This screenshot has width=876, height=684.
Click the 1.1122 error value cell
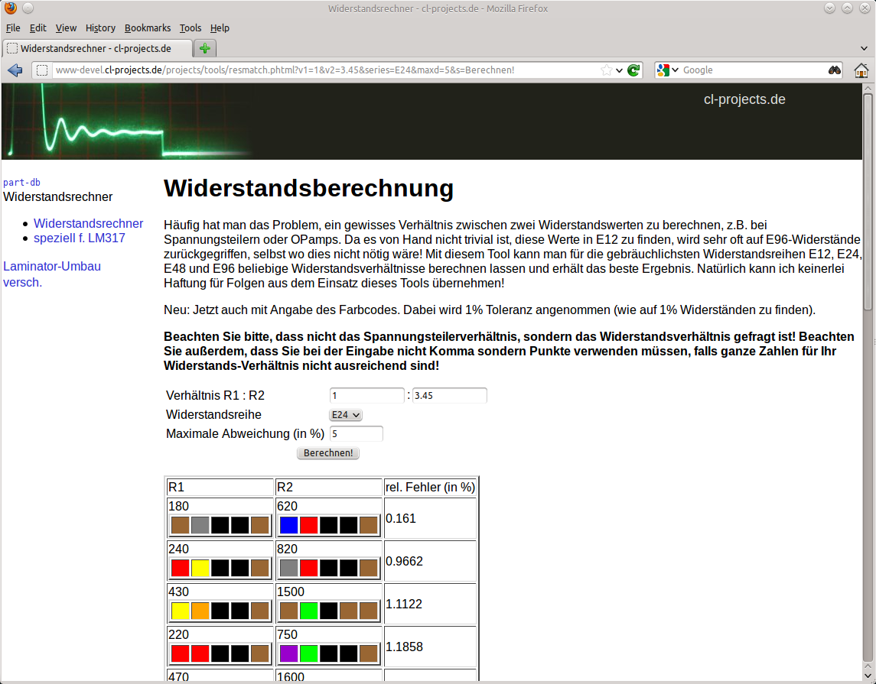point(430,605)
